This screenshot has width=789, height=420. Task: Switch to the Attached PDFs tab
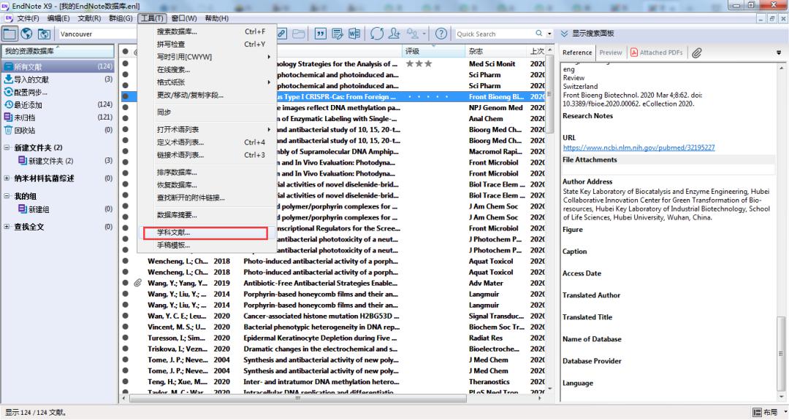click(x=657, y=52)
